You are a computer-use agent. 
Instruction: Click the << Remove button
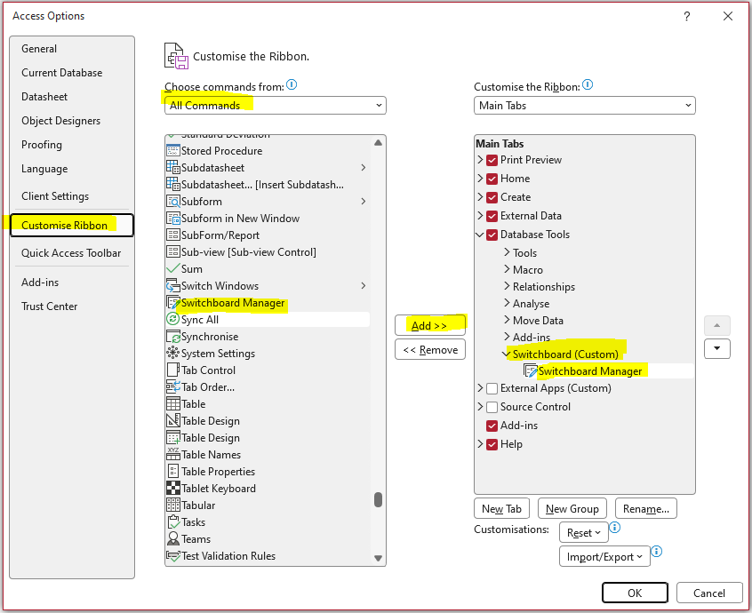click(x=429, y=349)
